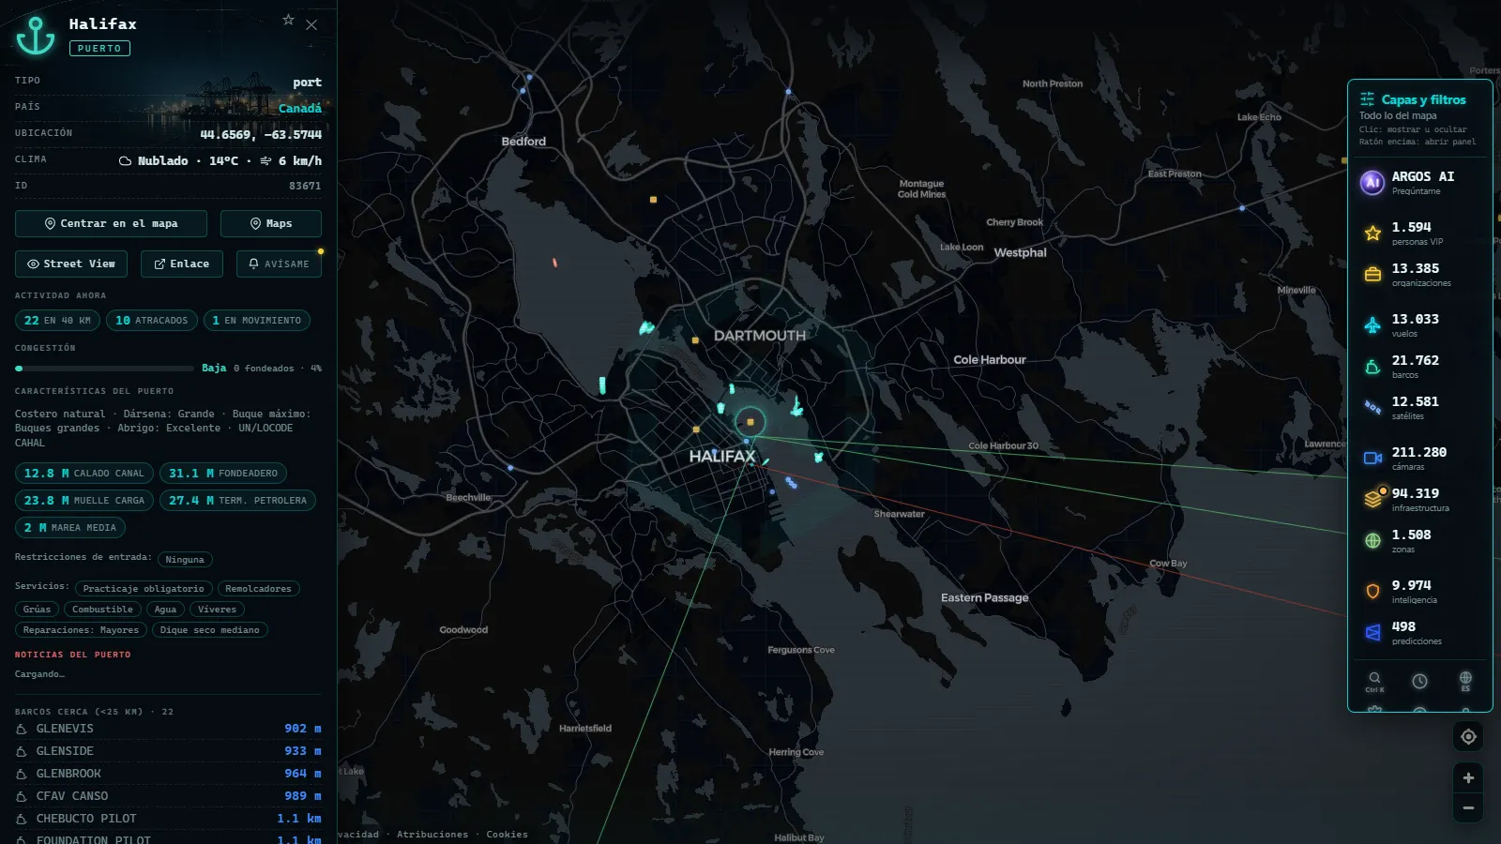Click the anchor port icon
Viewport: 1501px width, 844px height.
[x=36, y=36]
